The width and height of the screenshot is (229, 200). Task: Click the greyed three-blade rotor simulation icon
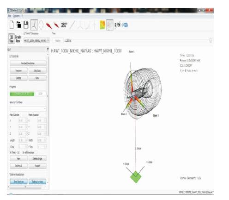(80, 25)
